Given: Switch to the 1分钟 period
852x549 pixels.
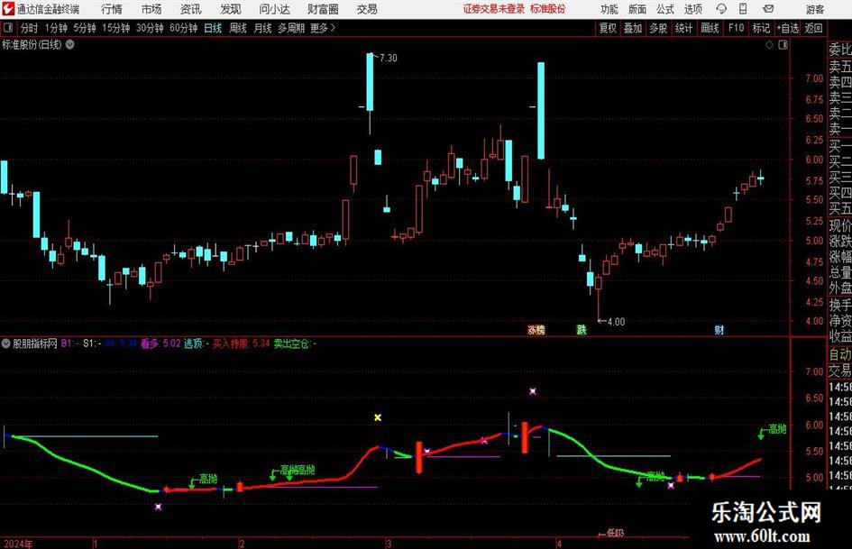Looking at the screenshot, I should 56,28.
